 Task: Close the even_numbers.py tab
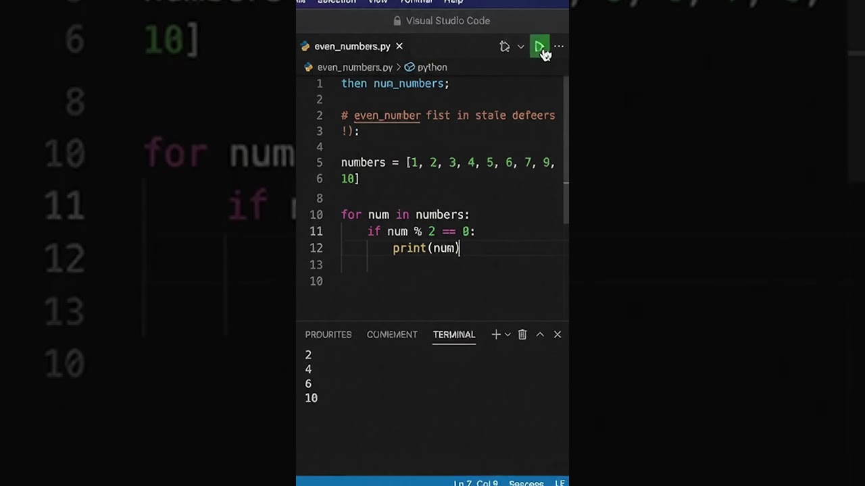399,46
